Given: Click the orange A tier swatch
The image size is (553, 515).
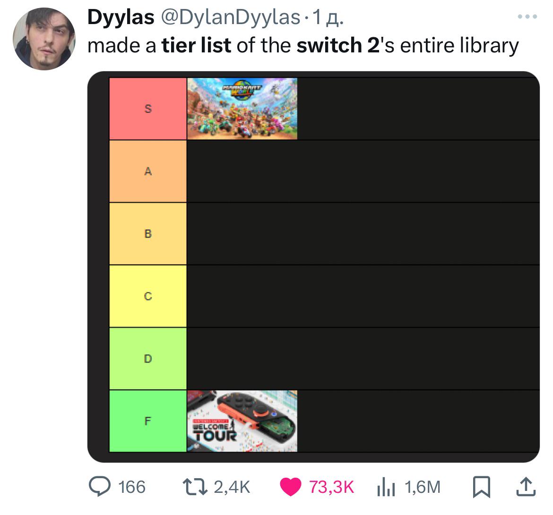Looking at the screenshot, I should pyautogui.click(x=148, y=171).
